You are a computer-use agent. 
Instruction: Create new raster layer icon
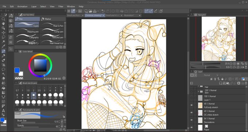point(221,83)
